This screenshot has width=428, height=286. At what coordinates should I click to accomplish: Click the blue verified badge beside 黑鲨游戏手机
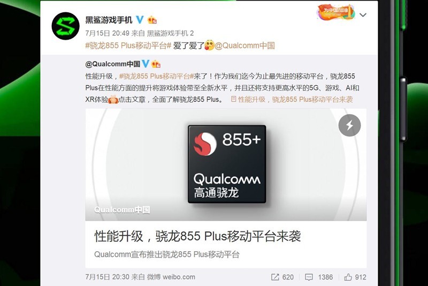point(140,19)
